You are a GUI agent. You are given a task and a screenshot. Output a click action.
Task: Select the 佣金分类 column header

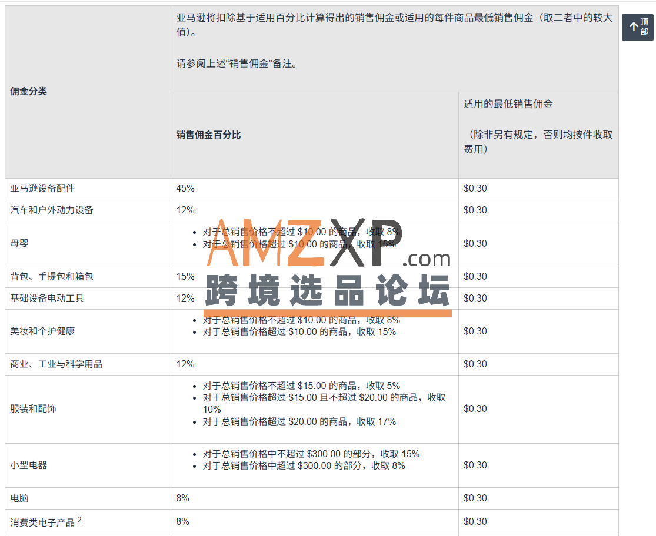29,92
